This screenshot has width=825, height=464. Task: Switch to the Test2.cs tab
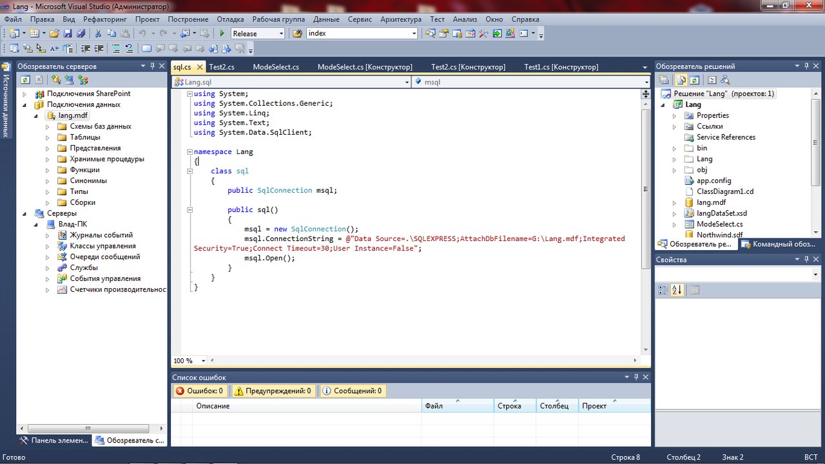[x=221, y=67]
